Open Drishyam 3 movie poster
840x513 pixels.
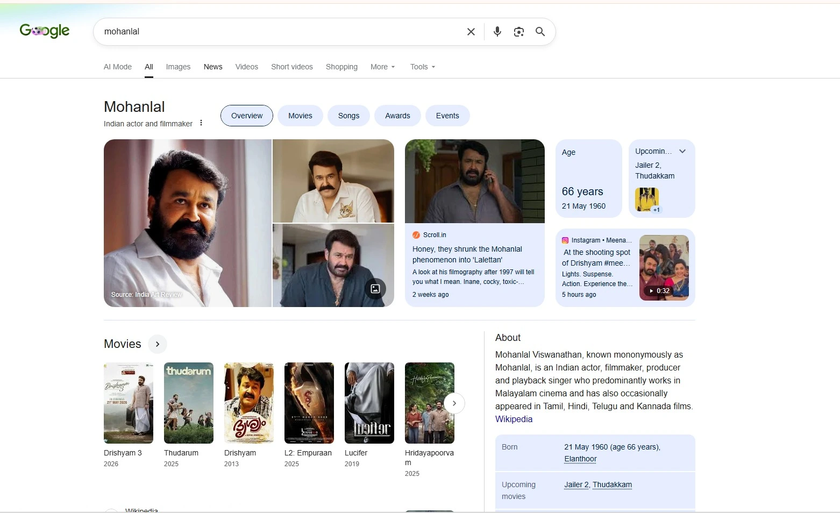129,403
